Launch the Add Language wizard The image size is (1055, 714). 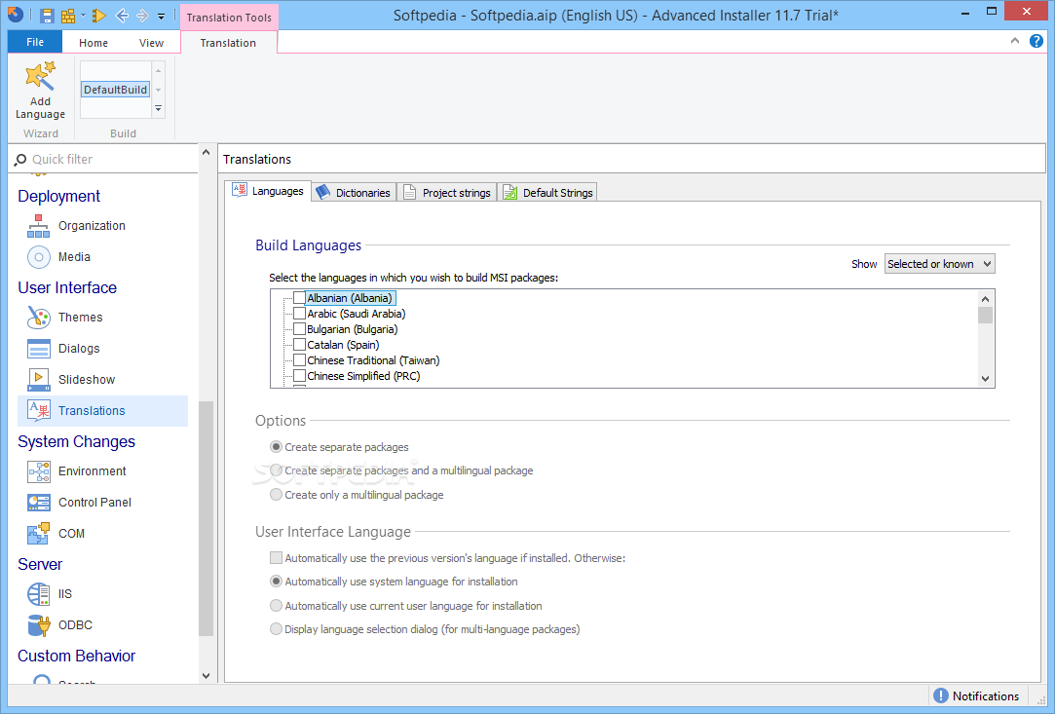click(40, 91)
